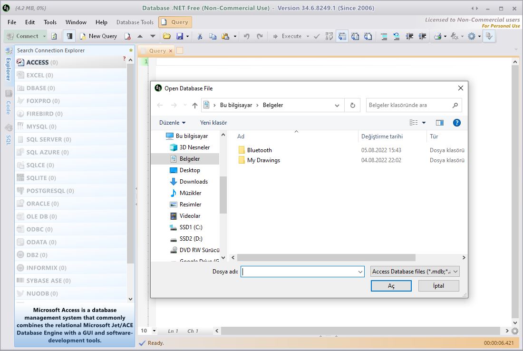Viewport: 523px width, 351px height.
Task: Open the printer options dropdown arrow
Action: (x=446, y=36)
